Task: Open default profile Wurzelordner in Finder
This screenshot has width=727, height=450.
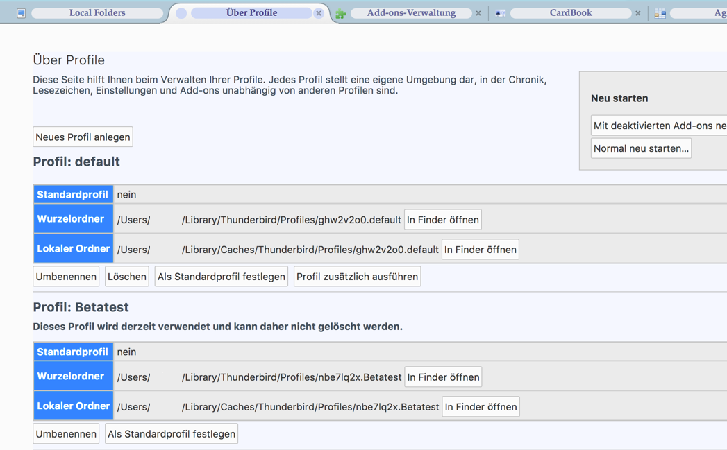Action: 443,220
